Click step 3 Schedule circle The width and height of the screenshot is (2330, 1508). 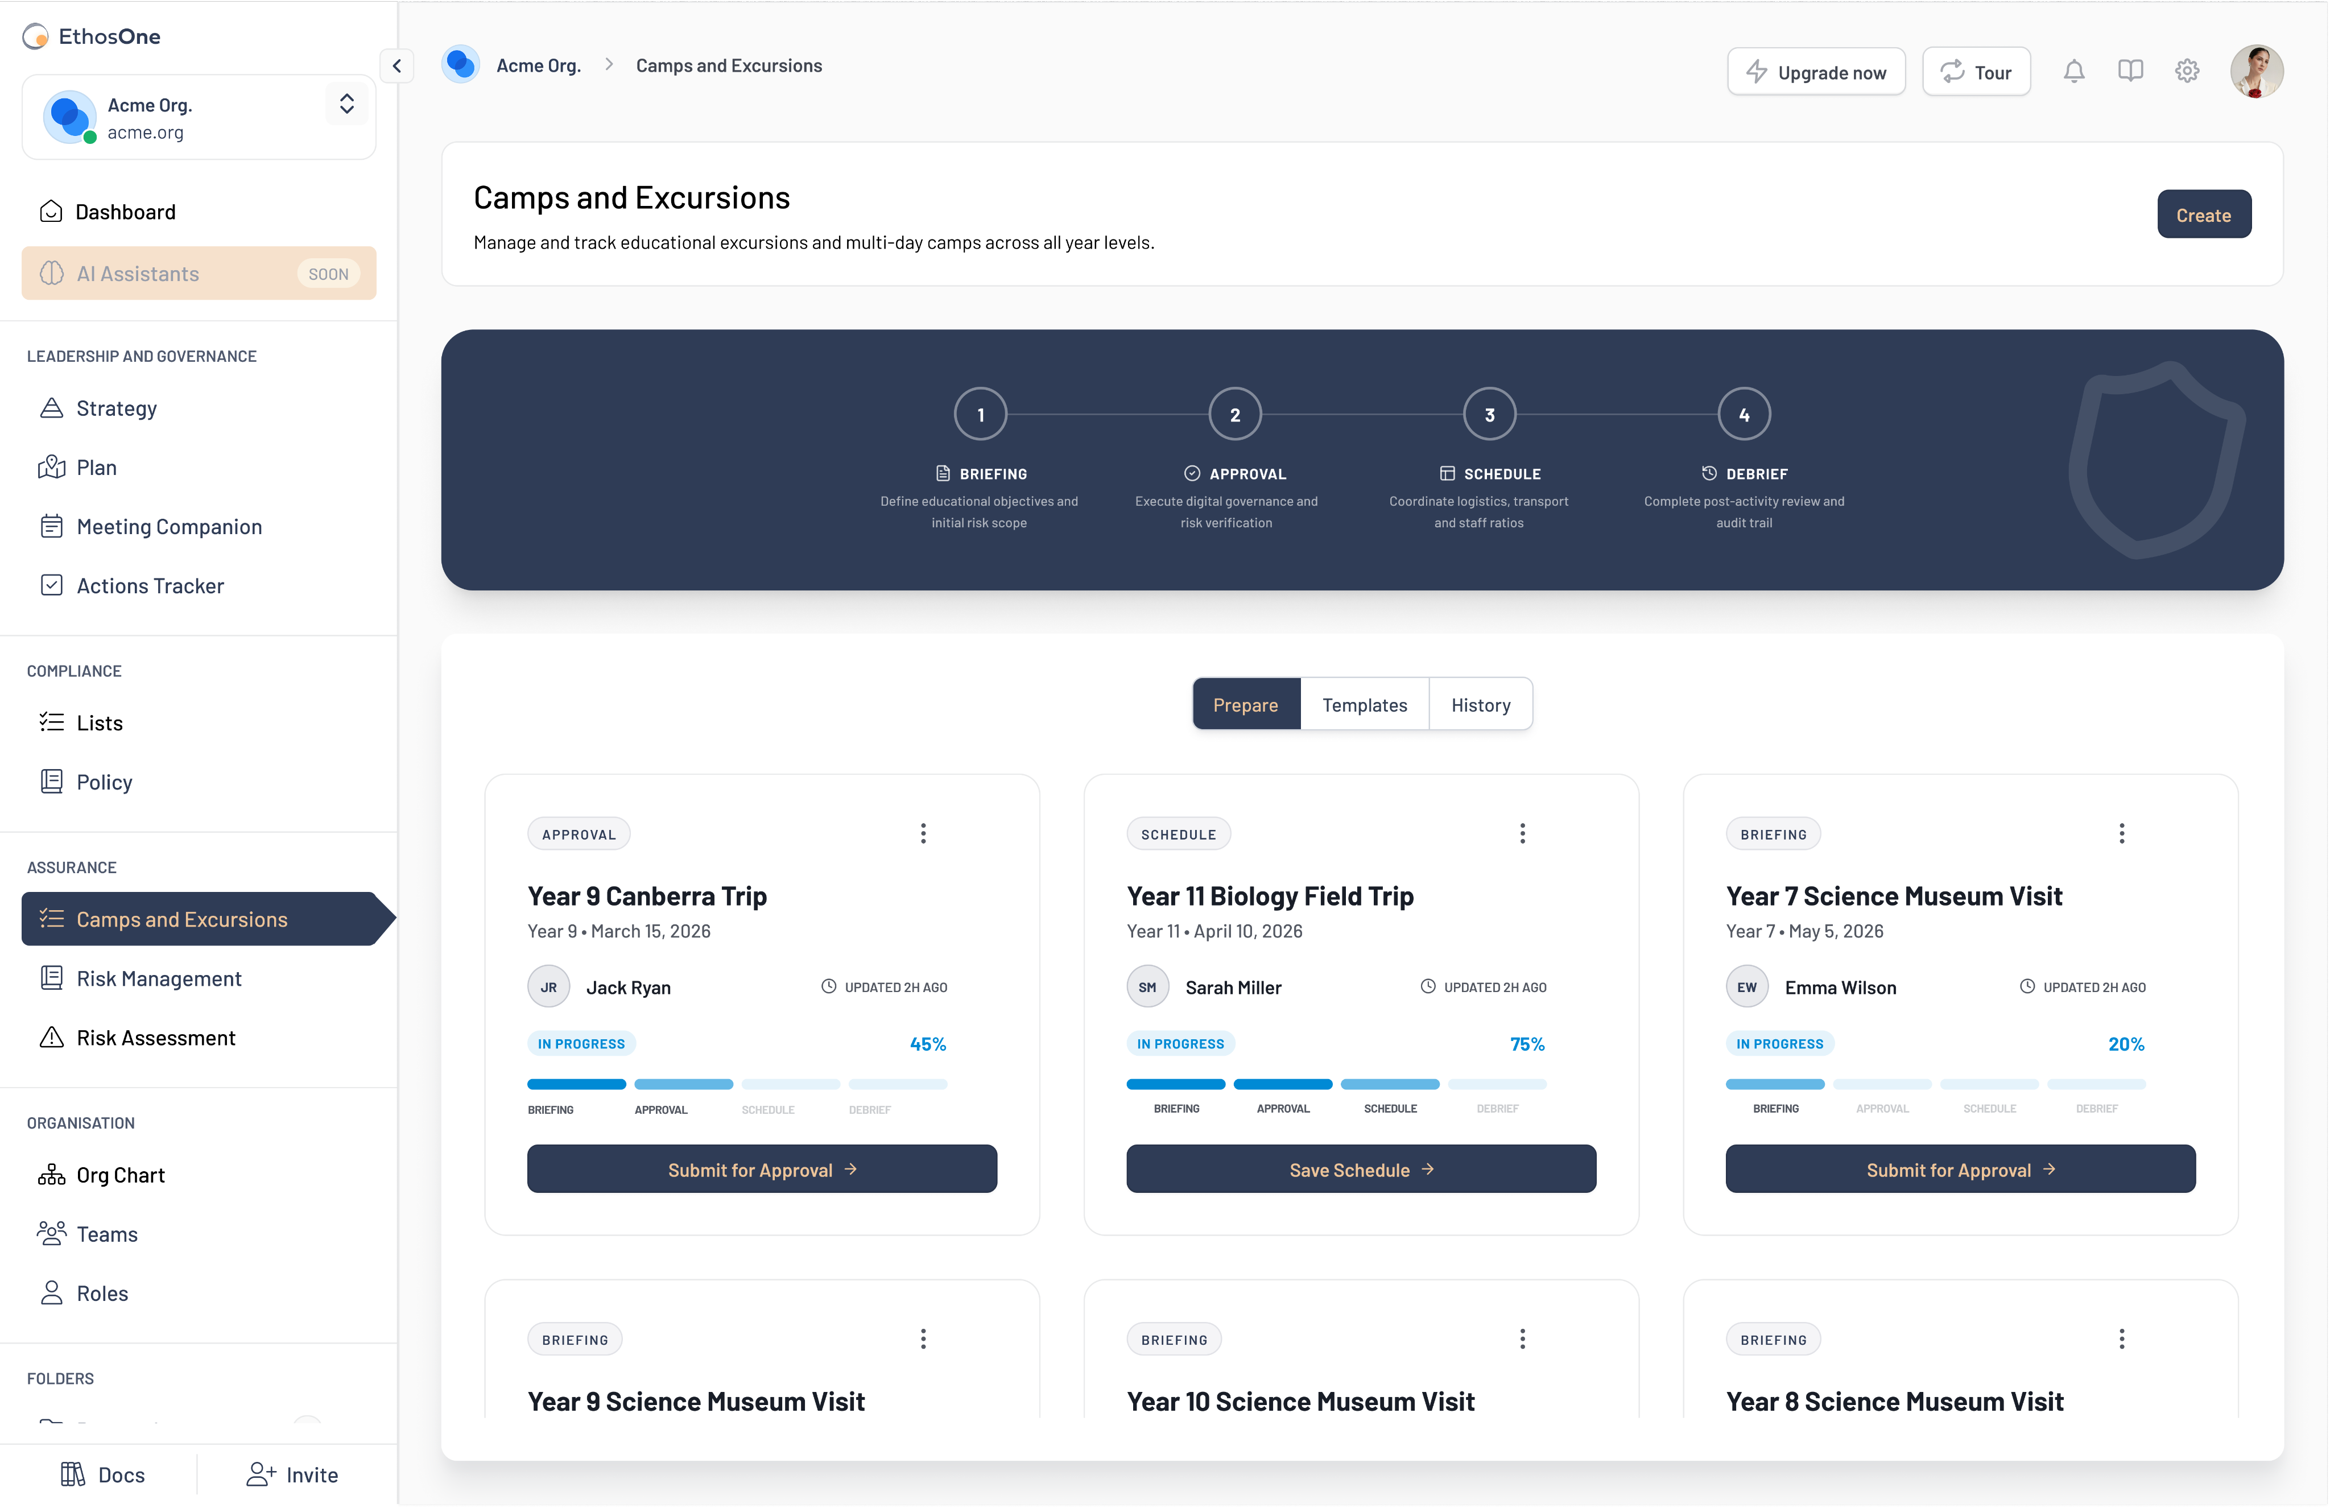pos(1489,414)
